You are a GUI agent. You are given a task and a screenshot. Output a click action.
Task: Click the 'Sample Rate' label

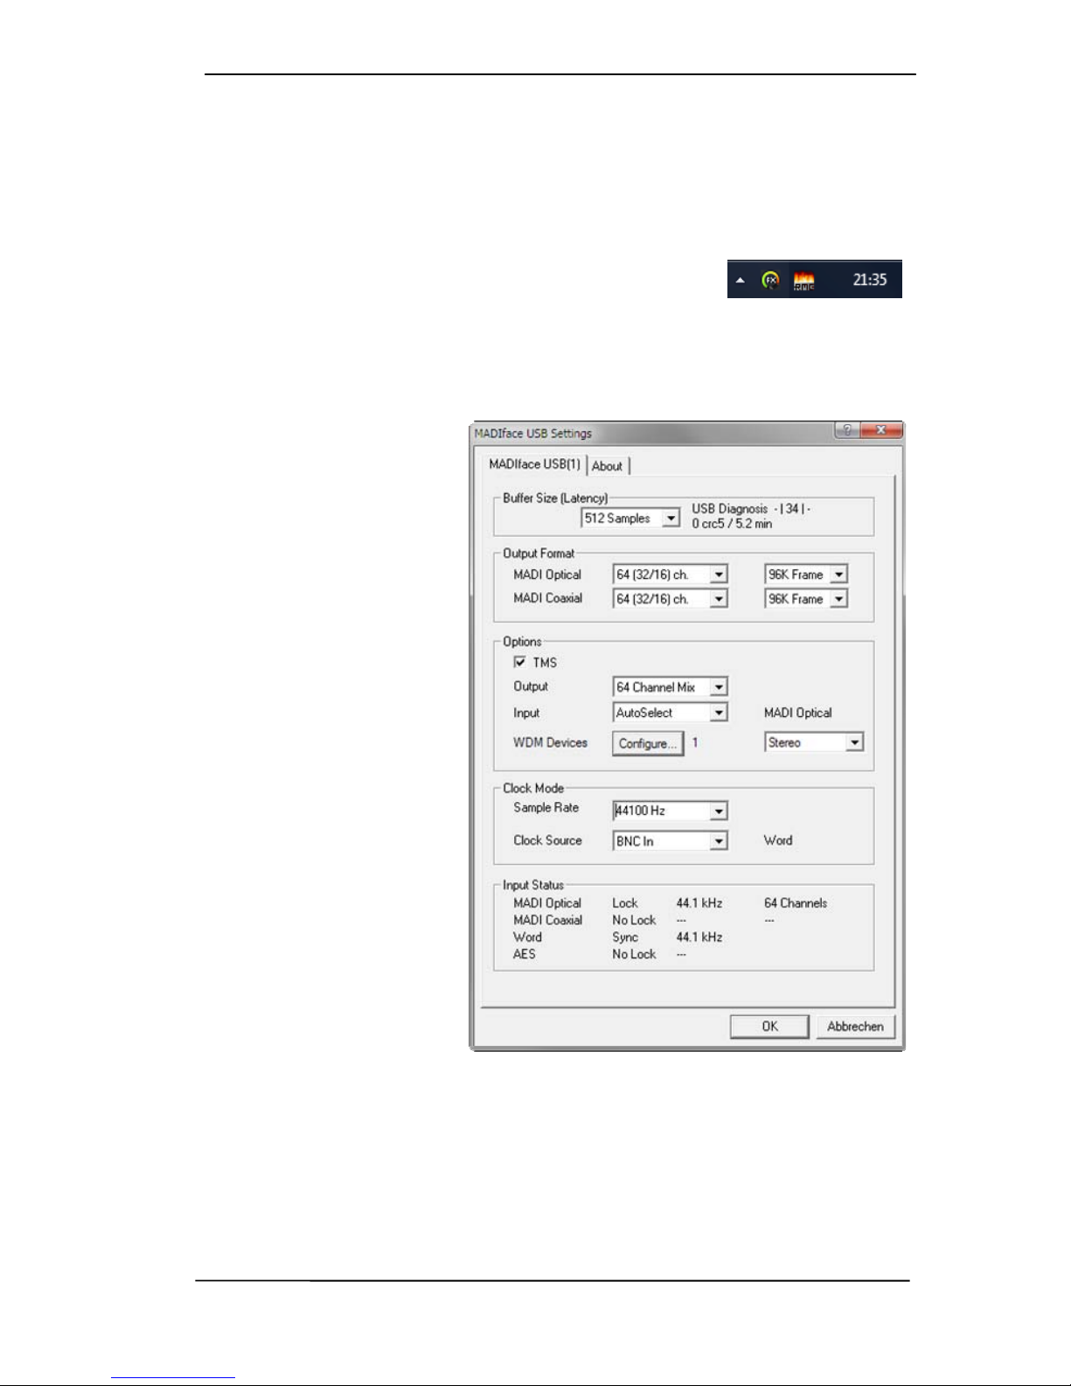[546, 808]
